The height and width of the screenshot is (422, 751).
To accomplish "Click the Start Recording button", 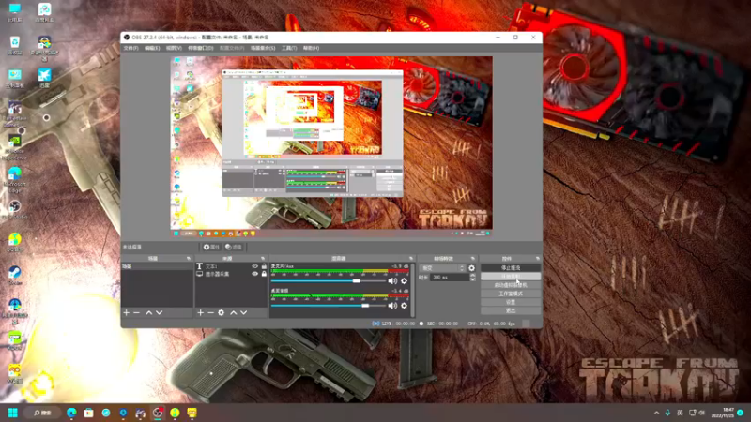I will tap(511, 277).
